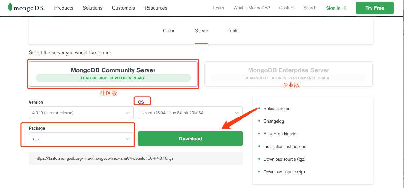Open the Installation instructions link

285,146
